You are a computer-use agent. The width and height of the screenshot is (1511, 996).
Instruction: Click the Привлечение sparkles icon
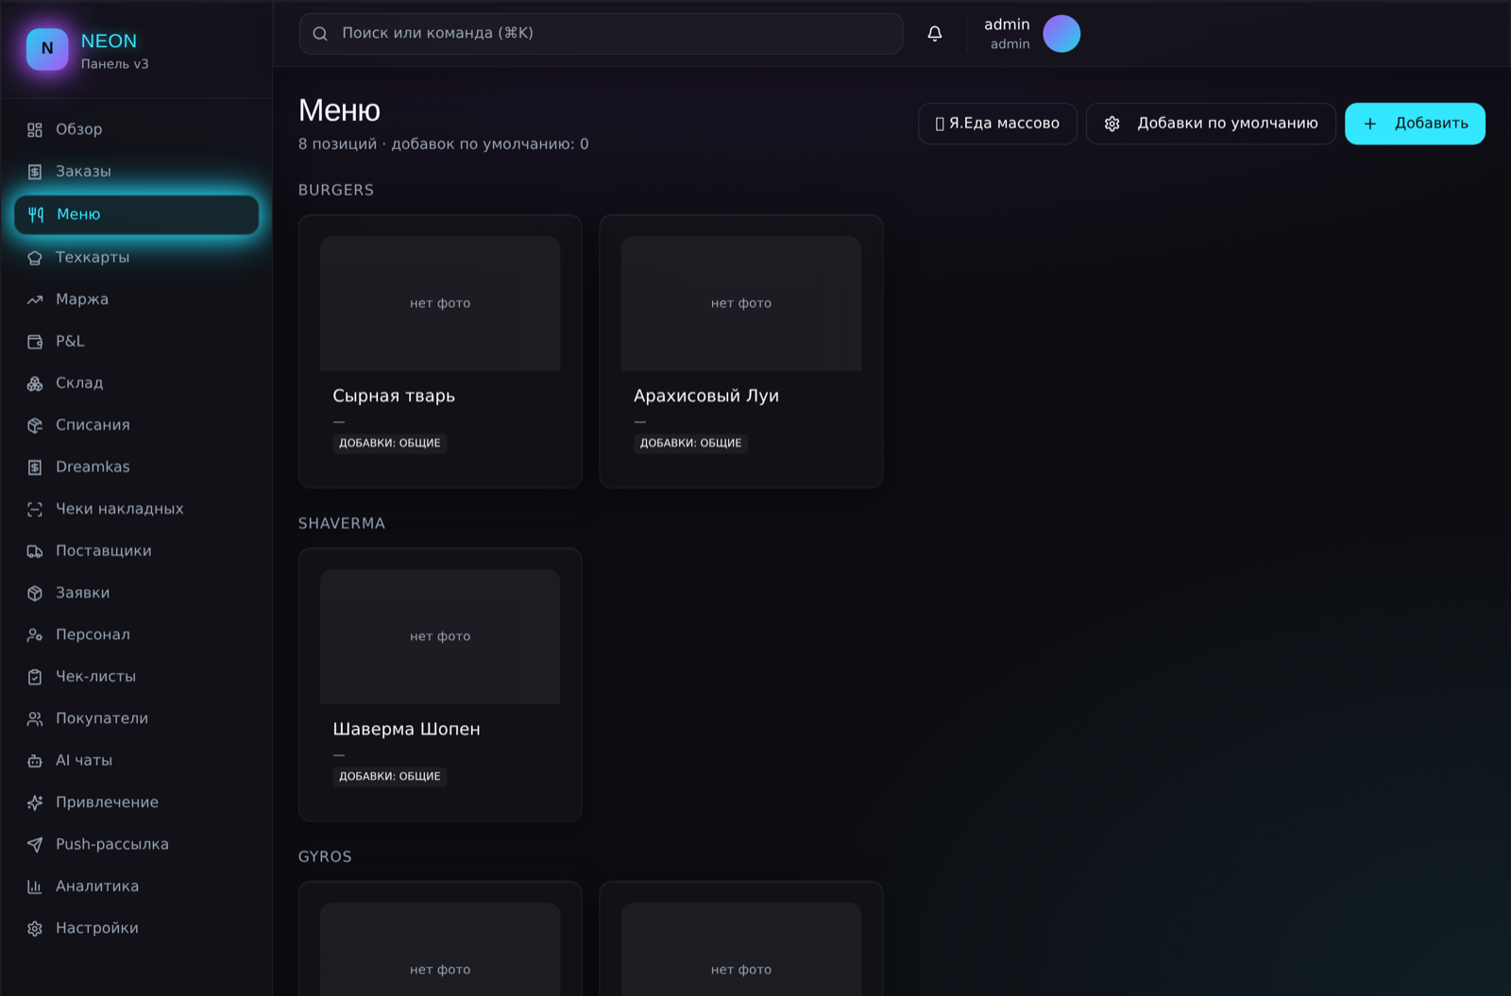pos(35,802)
